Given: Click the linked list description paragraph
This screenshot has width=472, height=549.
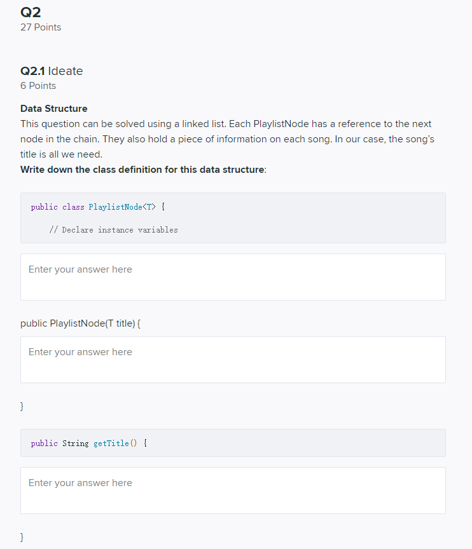Looking at the screenshot, I should pos(226,139).
